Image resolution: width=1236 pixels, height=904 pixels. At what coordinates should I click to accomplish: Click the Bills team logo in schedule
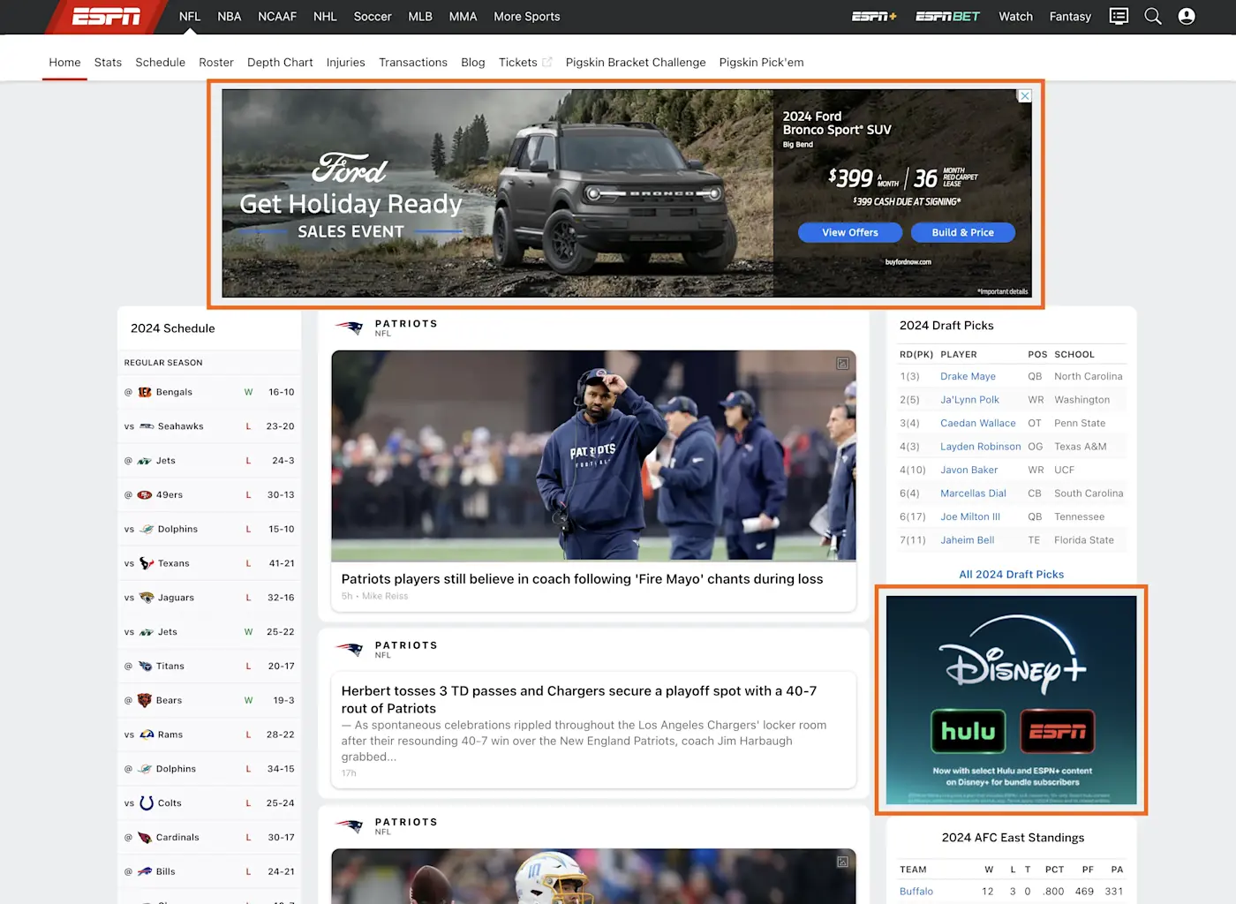point(145,872)
